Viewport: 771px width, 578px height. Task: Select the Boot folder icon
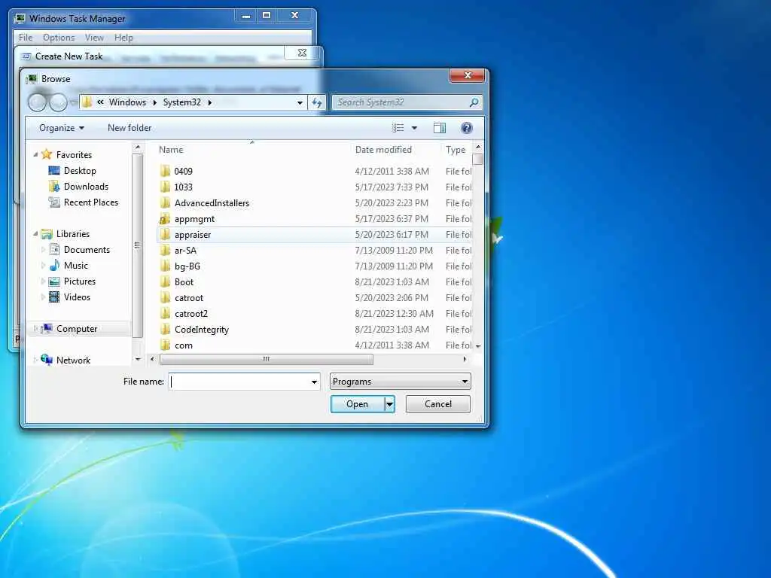tap(165, 281)
